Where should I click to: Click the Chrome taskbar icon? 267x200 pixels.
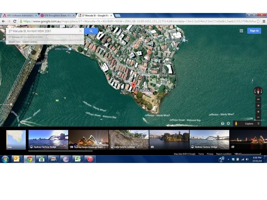pos(29,159)
